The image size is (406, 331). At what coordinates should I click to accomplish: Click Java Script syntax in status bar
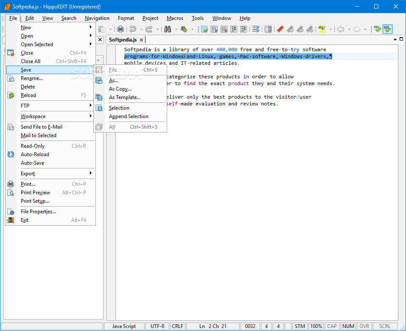tap(124, 326)
